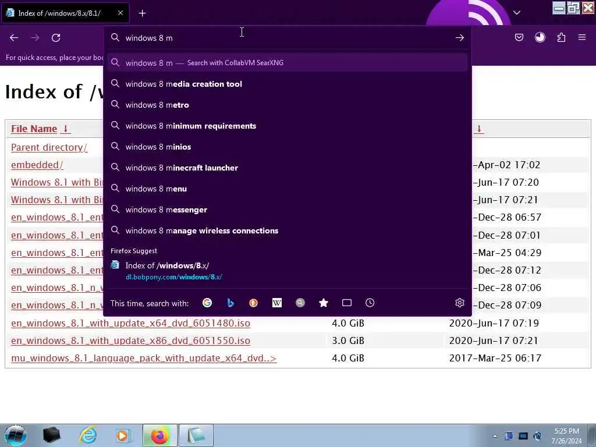Open the Pocket save icon

(x=519, y=37)
